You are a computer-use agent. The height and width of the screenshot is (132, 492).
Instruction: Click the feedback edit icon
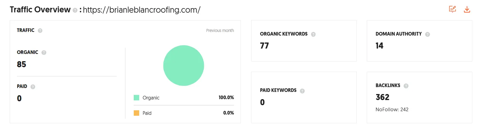click(x=452, y=9)
